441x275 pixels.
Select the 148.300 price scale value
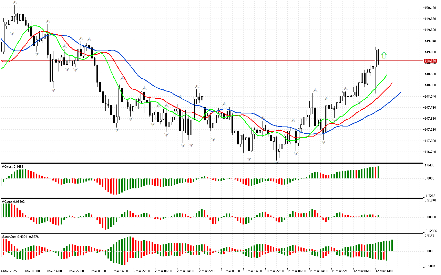pyautogui.click(x=431, y=85)
